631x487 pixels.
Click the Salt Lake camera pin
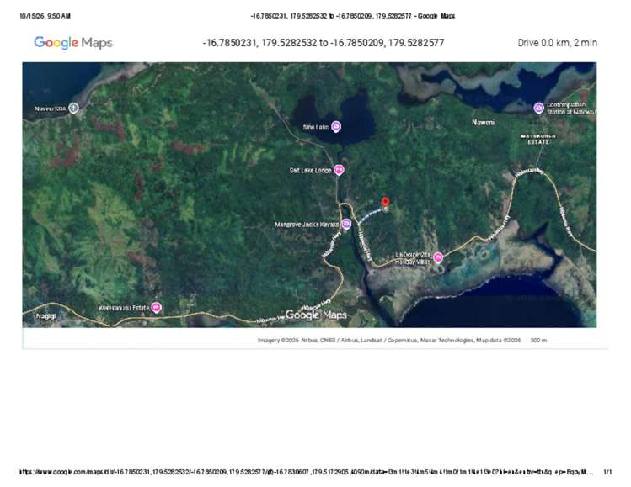[336, 126]
